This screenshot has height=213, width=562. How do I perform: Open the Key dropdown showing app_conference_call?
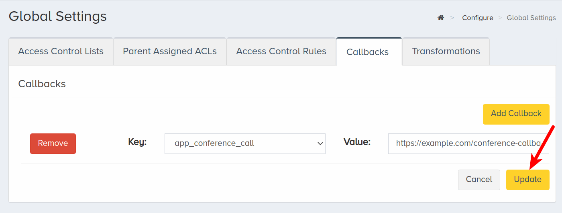[245, 143]
